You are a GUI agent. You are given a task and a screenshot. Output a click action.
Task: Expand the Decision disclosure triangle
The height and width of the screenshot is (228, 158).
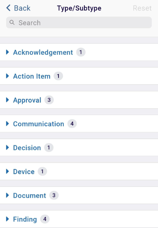[x=7, y=148]
